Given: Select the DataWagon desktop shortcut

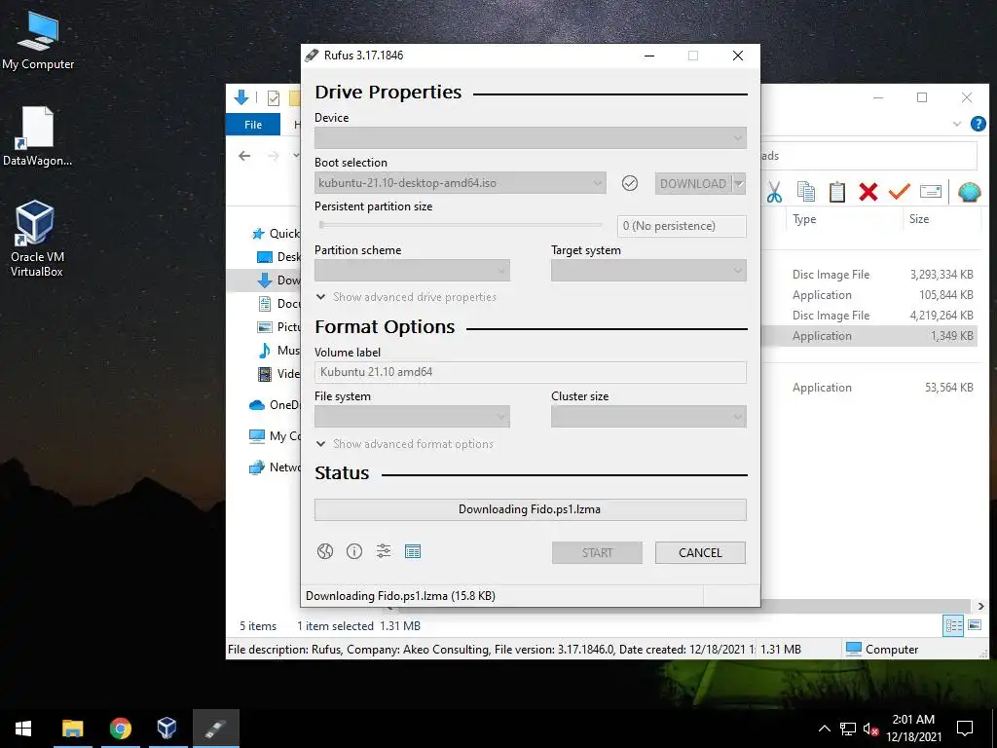Looking at the screenshot, I should (37, 136).
